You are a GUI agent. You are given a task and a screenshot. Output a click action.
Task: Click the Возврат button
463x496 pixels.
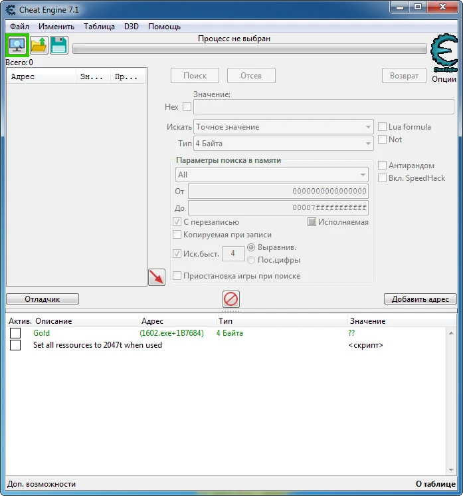404,76
